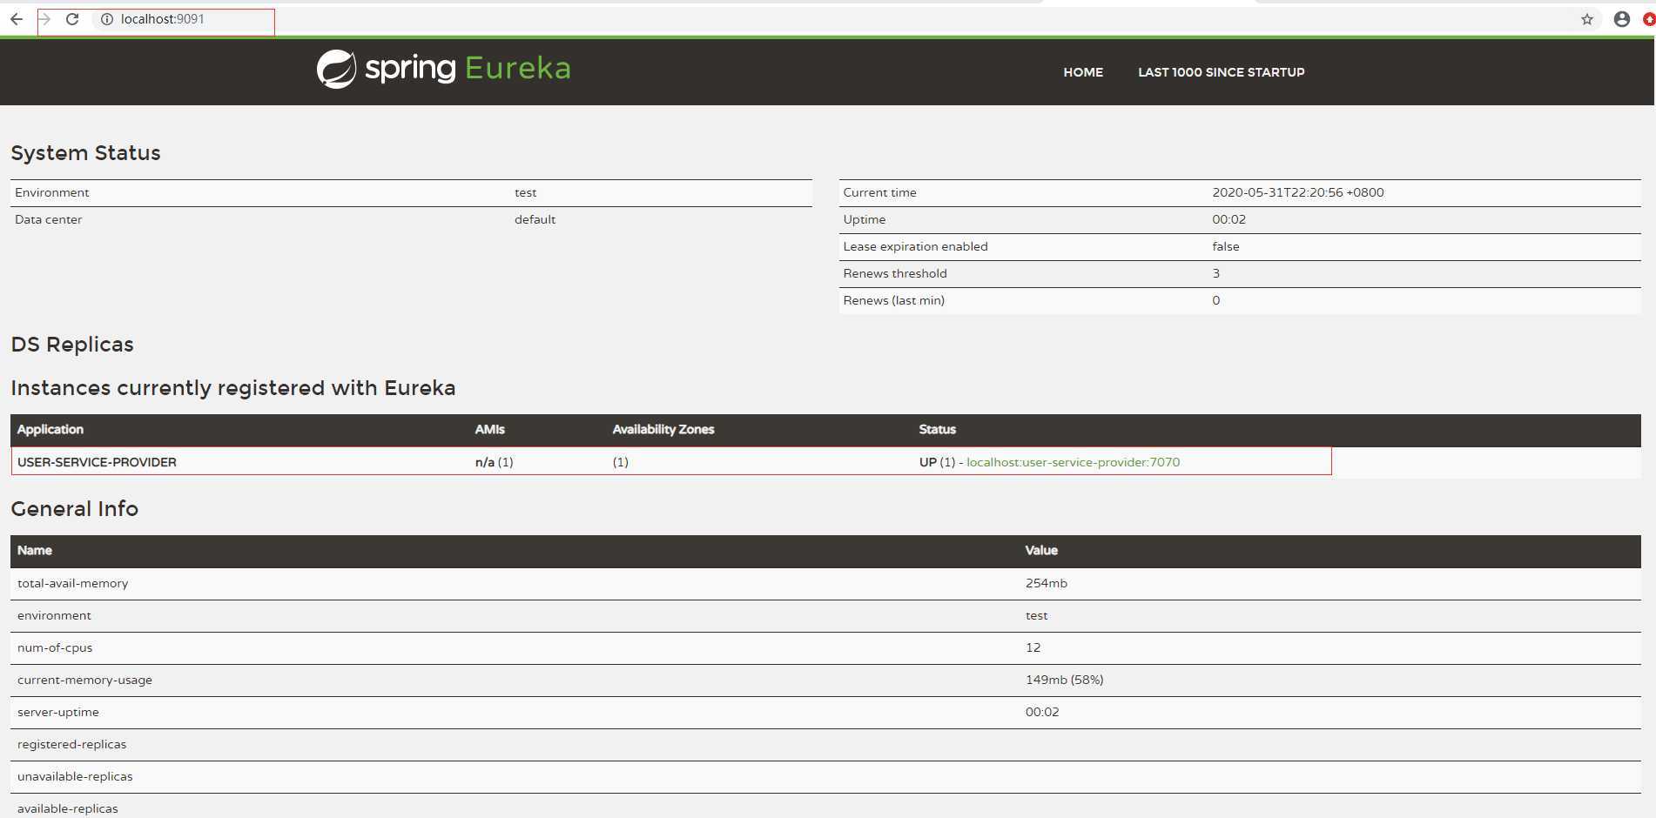Follow the localhost:user-service-provider:7070 instance link

[x=1073, y=462]
